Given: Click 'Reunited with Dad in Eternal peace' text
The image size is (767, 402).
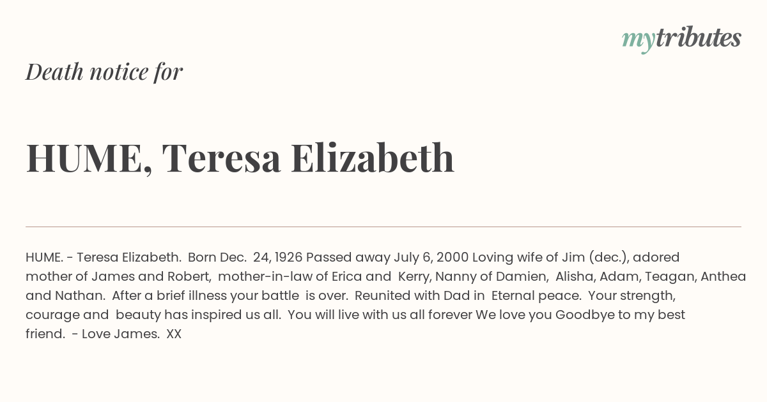Looking at the screenshot, I should point(468,295).
